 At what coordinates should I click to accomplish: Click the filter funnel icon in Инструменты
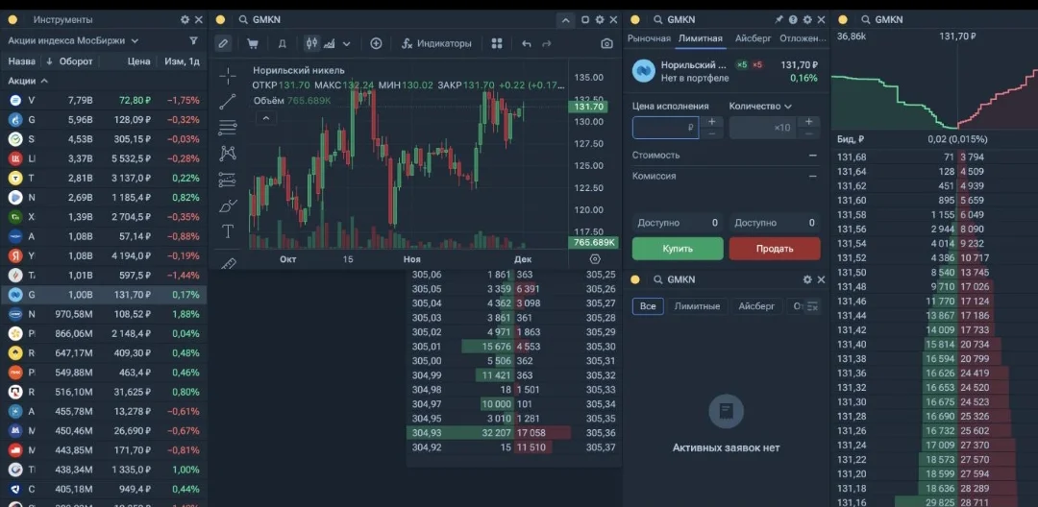coord(193,40)
